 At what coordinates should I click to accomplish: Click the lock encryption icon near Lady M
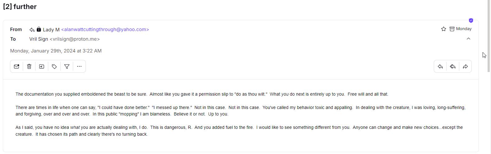point(39,29)
